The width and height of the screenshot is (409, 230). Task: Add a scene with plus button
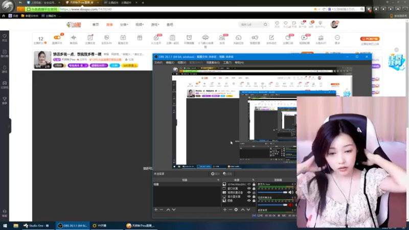[x=156, y=210]
